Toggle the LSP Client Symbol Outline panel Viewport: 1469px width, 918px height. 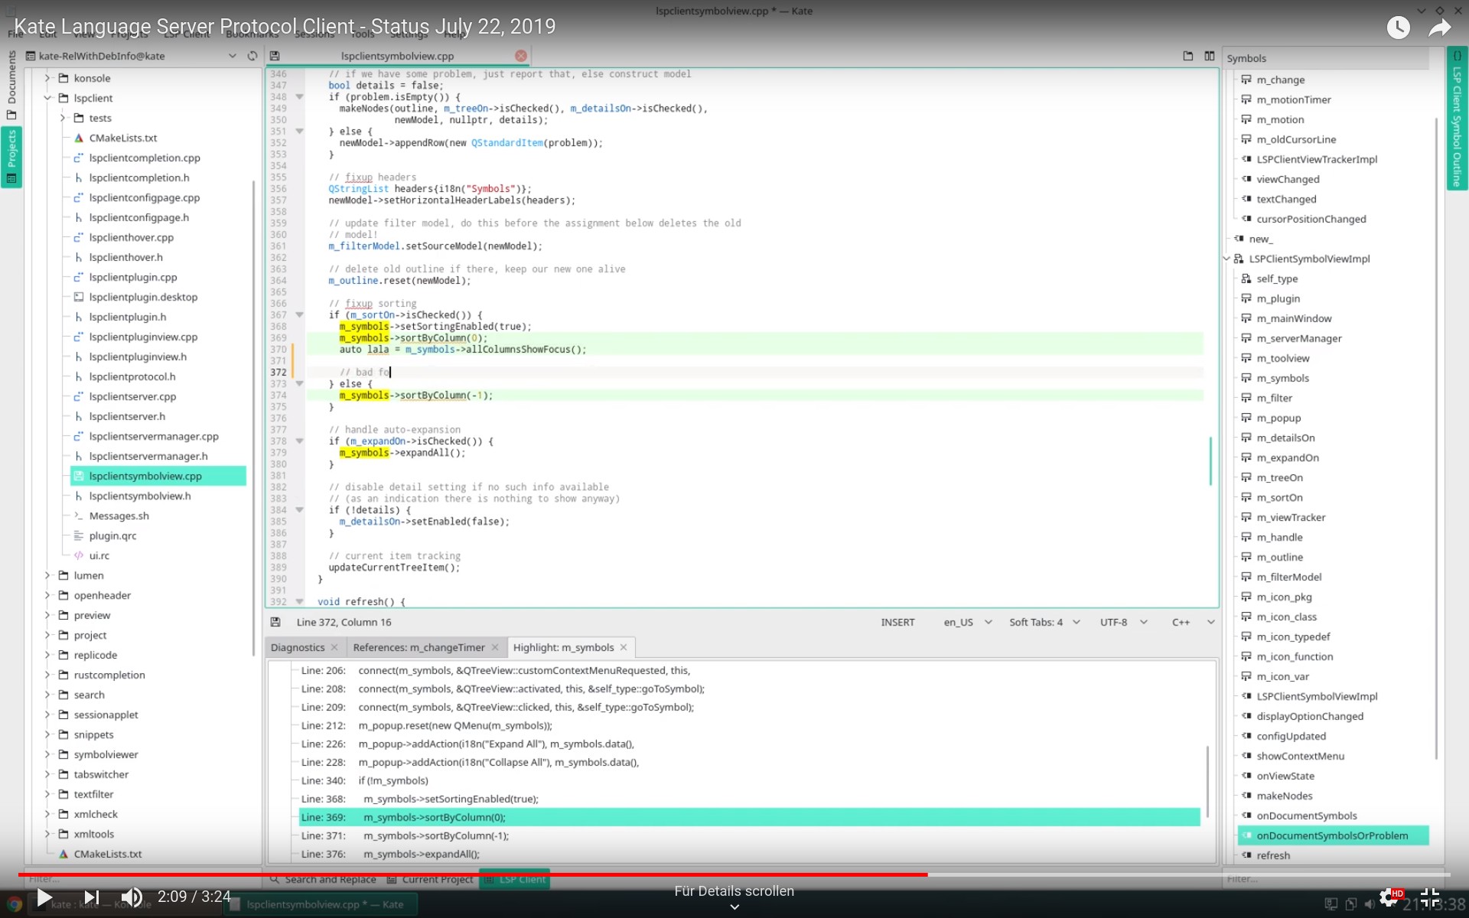click(1457, 119)
